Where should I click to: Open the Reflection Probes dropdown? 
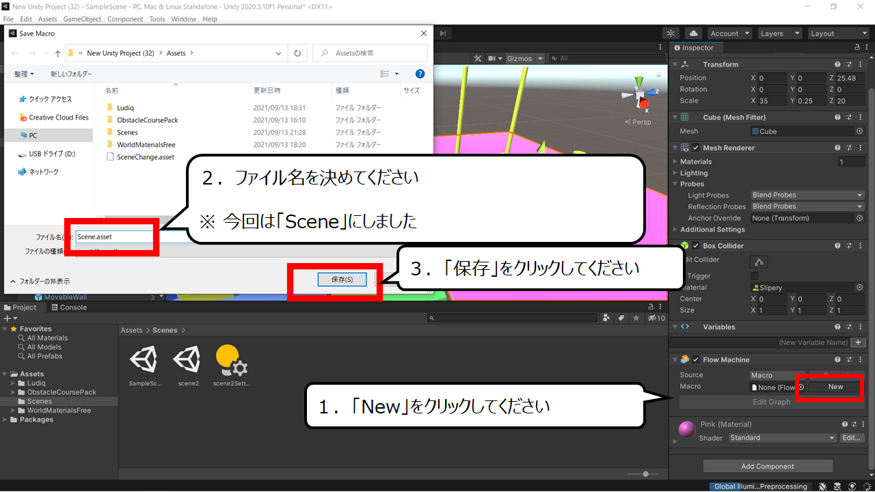coord(807,206)
